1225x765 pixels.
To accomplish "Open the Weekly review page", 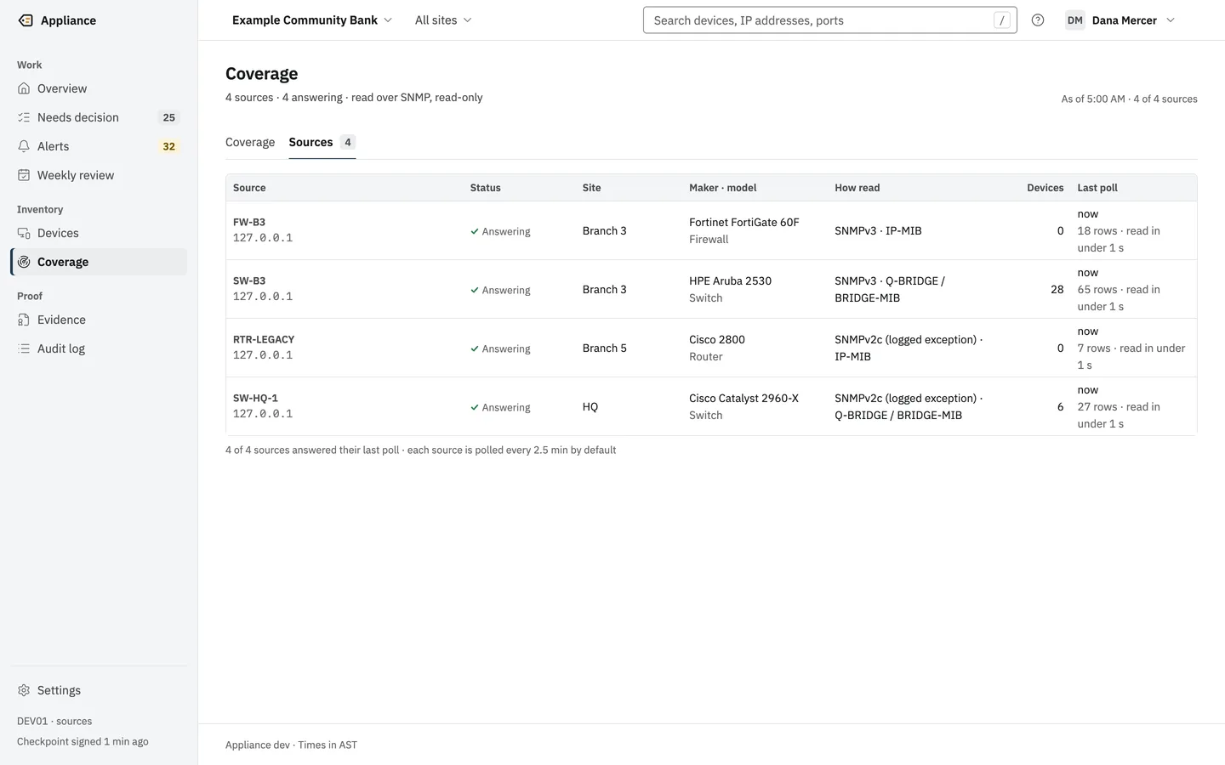I will [x=99, y=175].
